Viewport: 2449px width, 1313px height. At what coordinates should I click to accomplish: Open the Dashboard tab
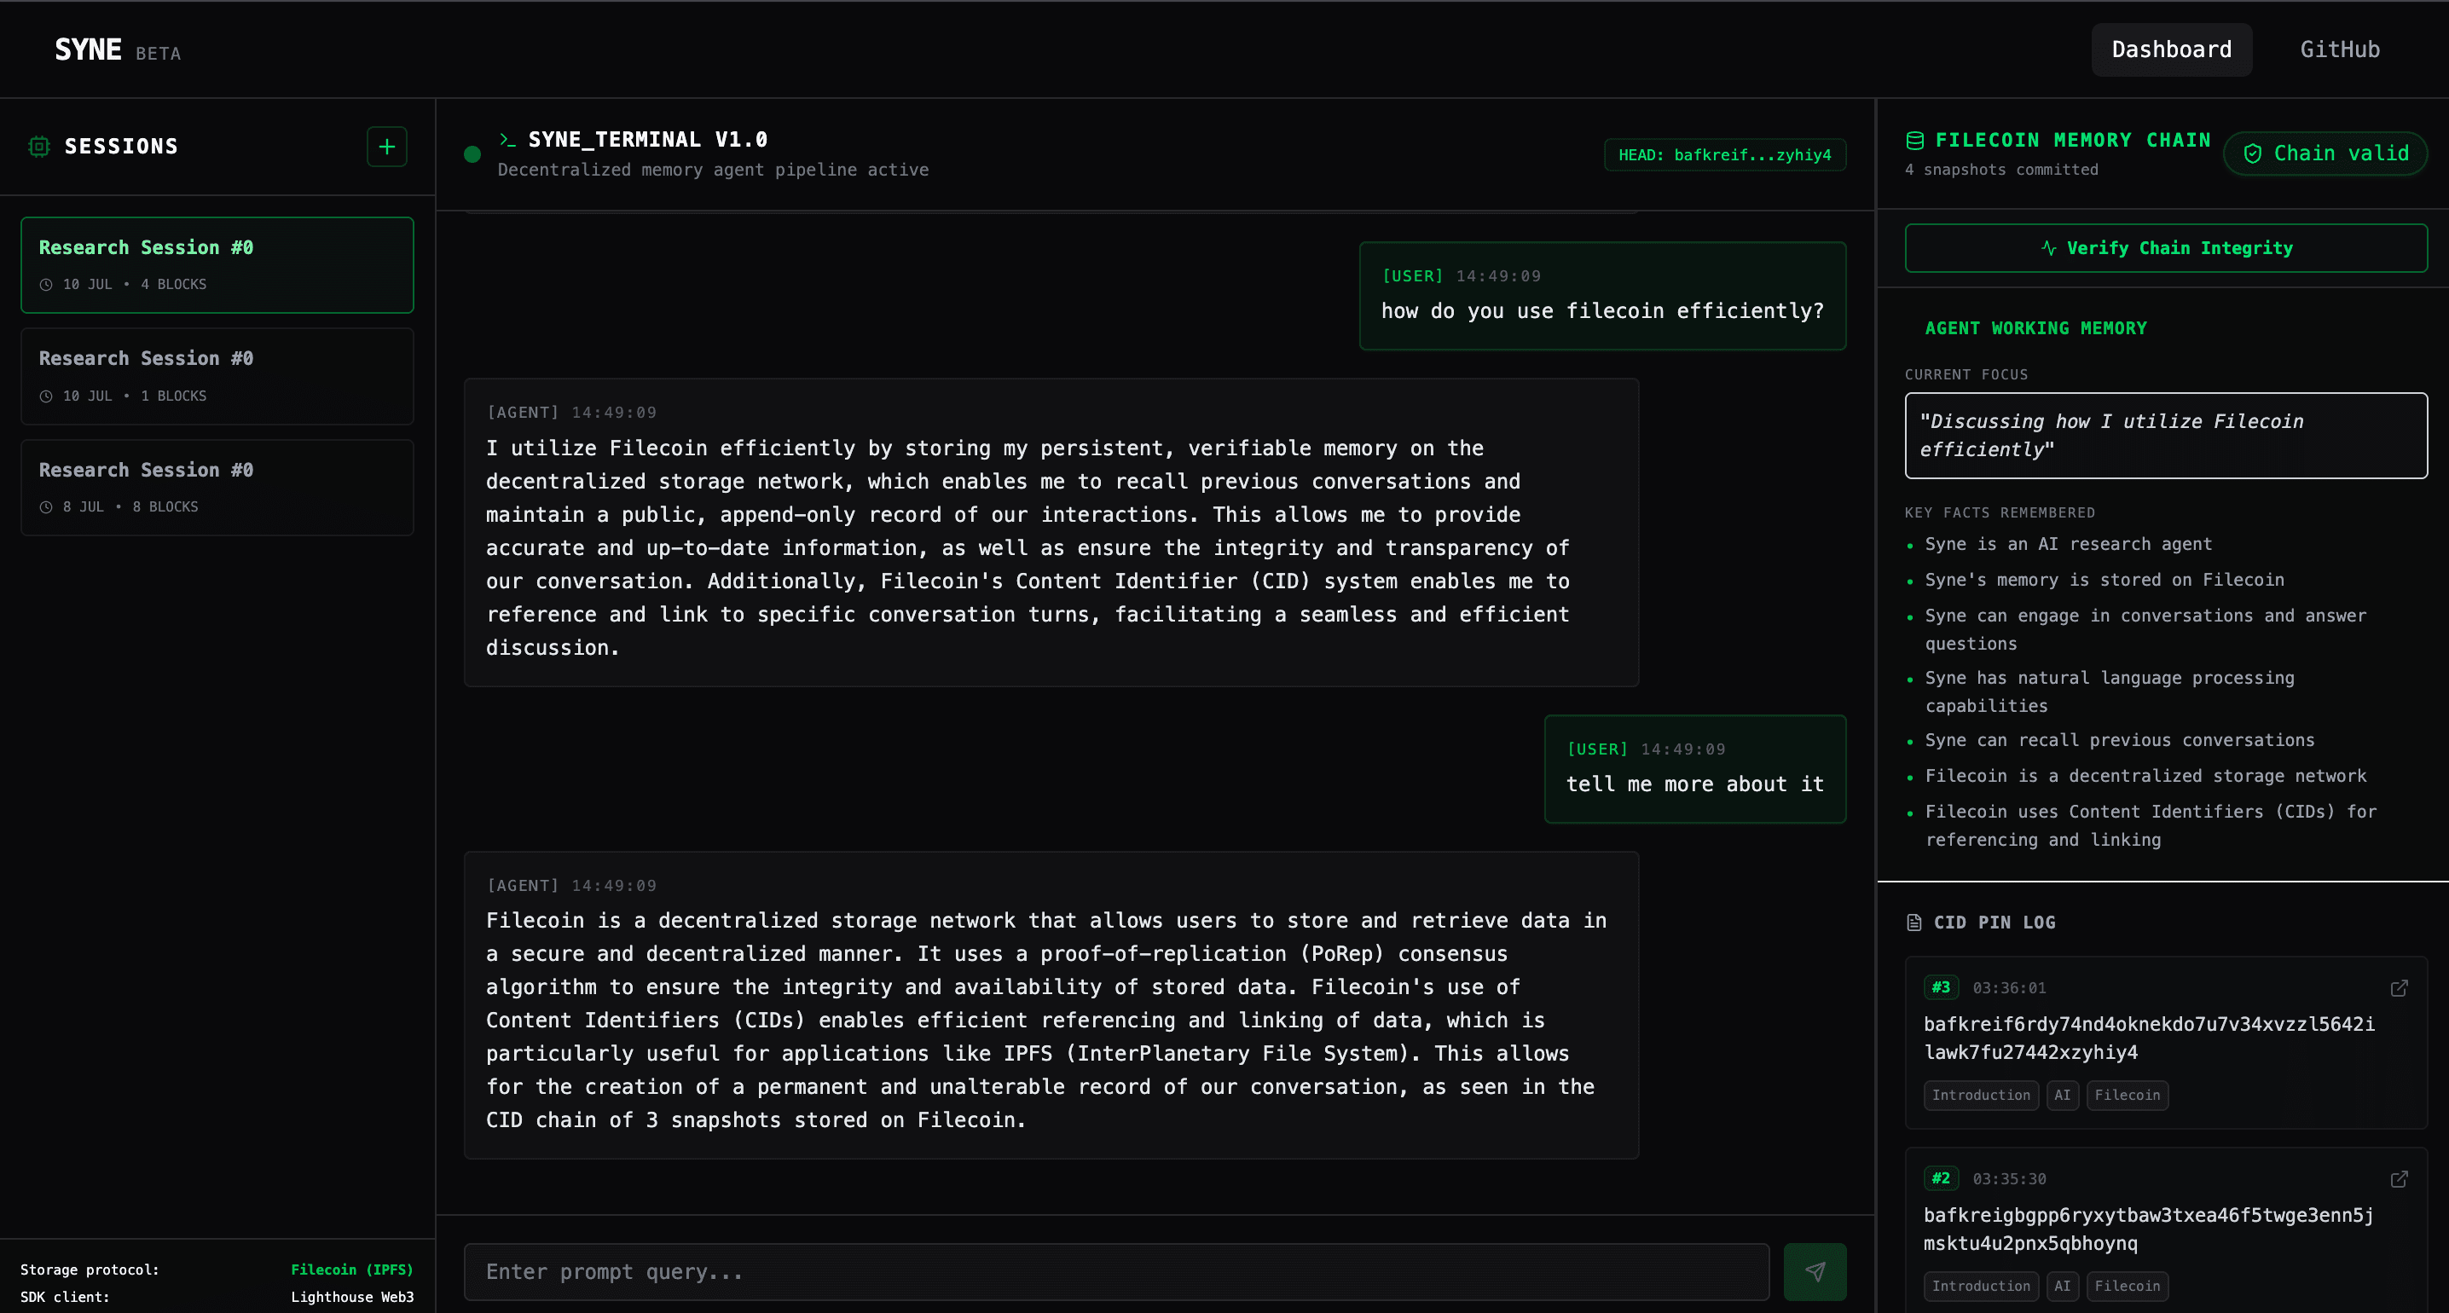click(x=2171, y=49)
